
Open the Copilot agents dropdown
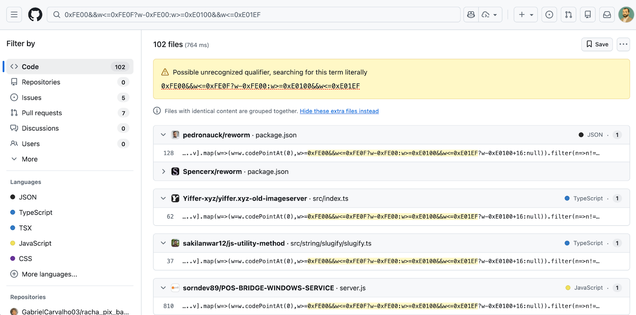490,15
